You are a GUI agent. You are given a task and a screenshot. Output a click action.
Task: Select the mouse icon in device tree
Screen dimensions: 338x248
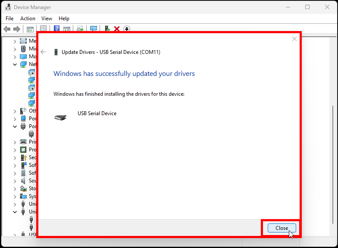point(23,49)
